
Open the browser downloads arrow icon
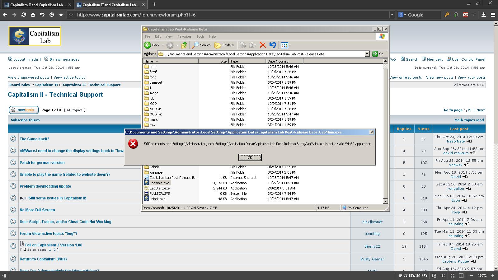point(484,15)
